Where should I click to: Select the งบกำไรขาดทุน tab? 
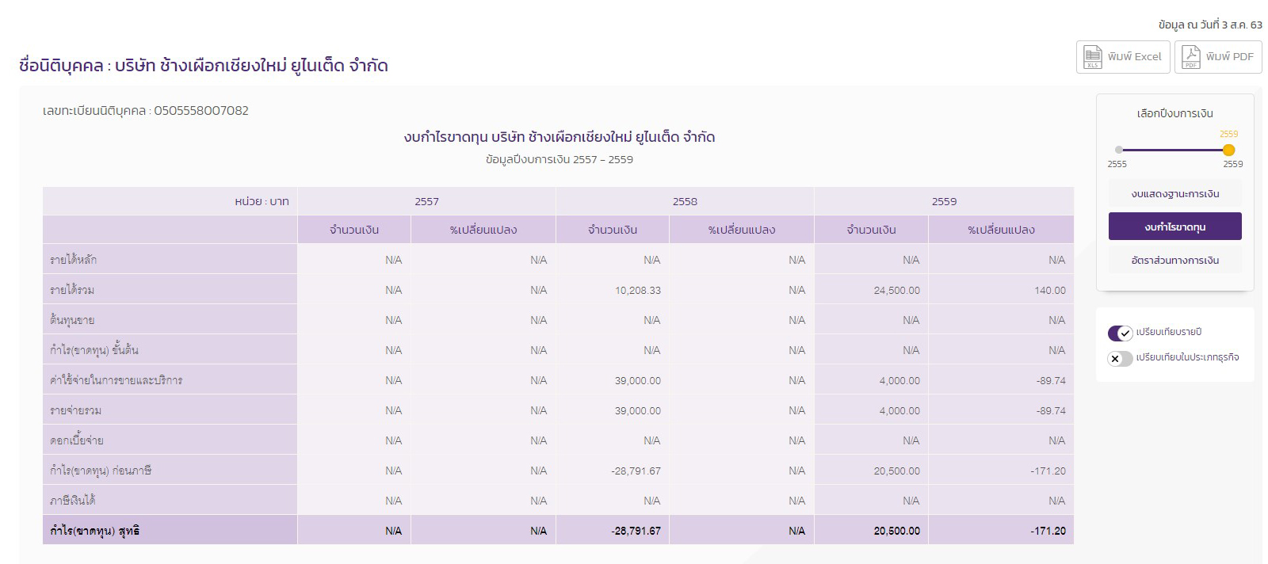tap(1174, 227)
